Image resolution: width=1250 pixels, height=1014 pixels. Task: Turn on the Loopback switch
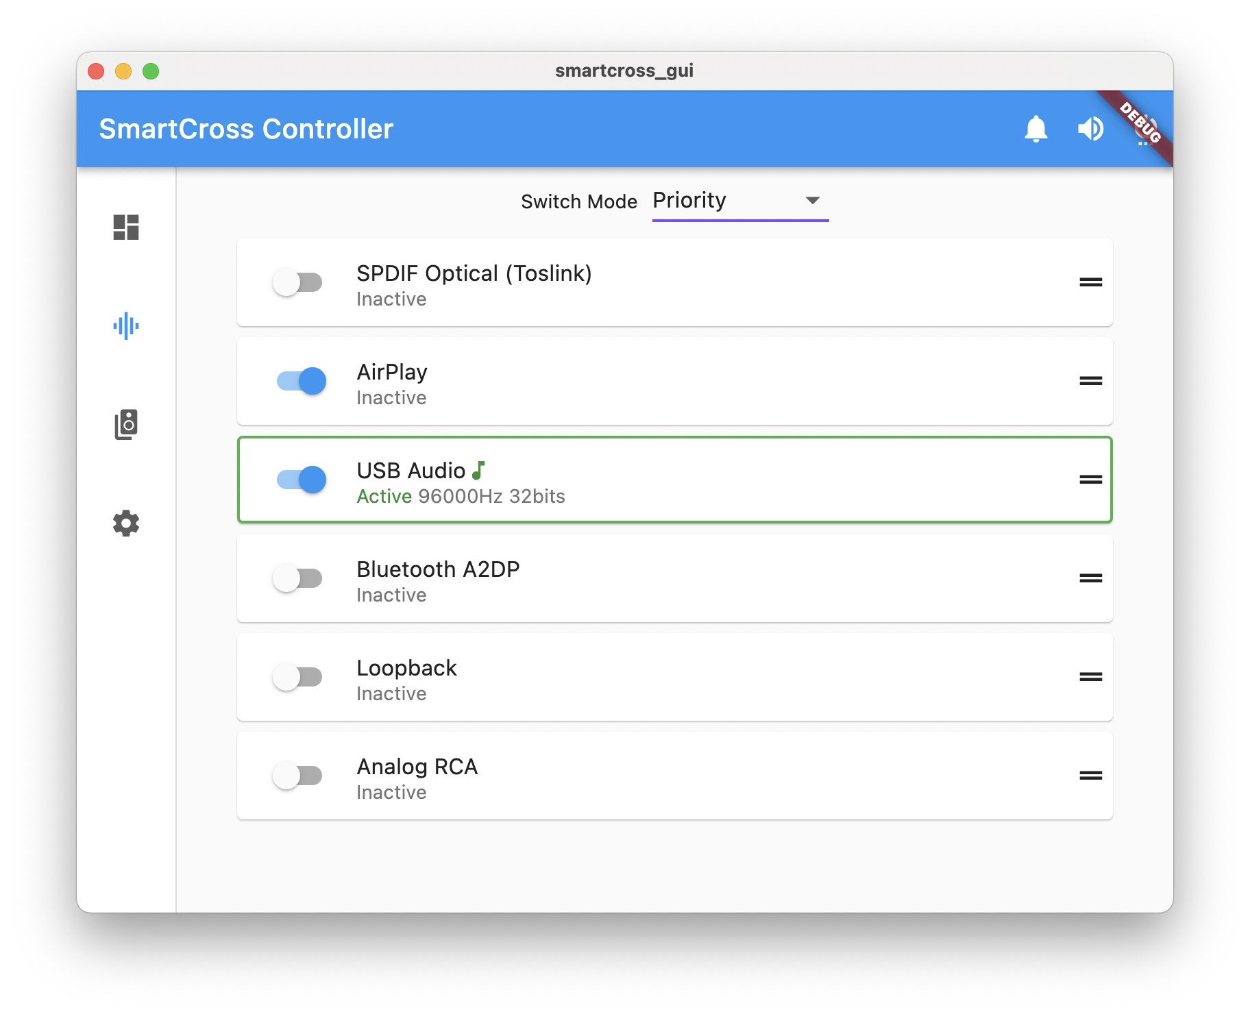pos(297,677)
